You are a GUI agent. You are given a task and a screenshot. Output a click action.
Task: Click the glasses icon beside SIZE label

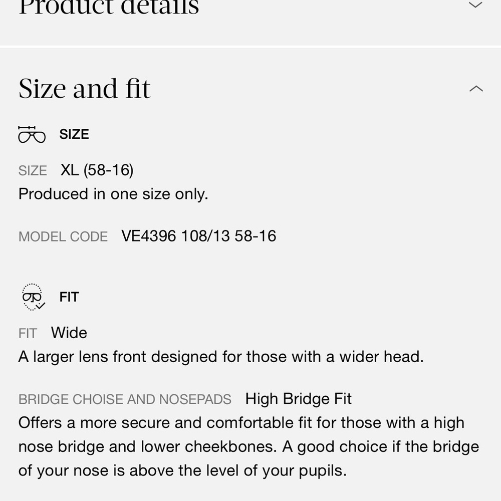click(x=32, y=134)
